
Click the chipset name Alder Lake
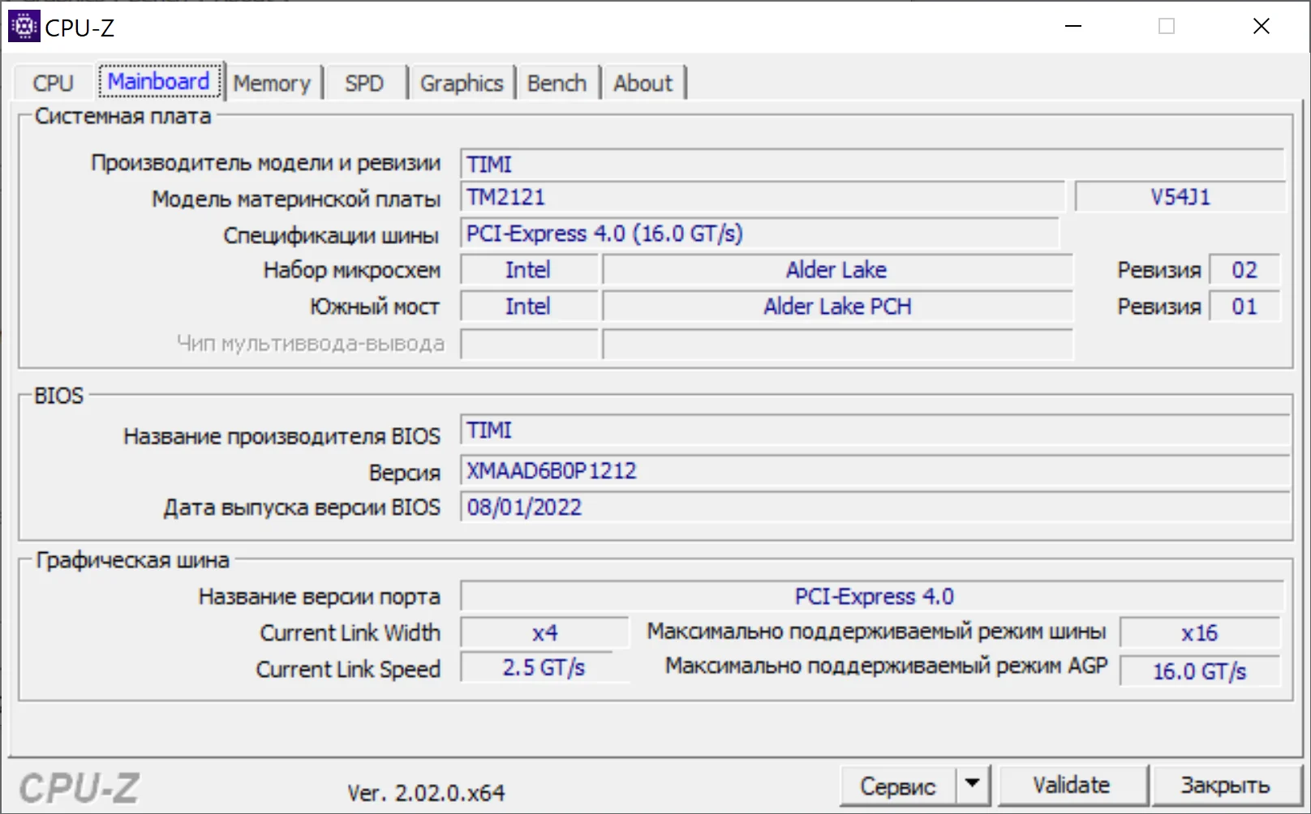[837, 270]
